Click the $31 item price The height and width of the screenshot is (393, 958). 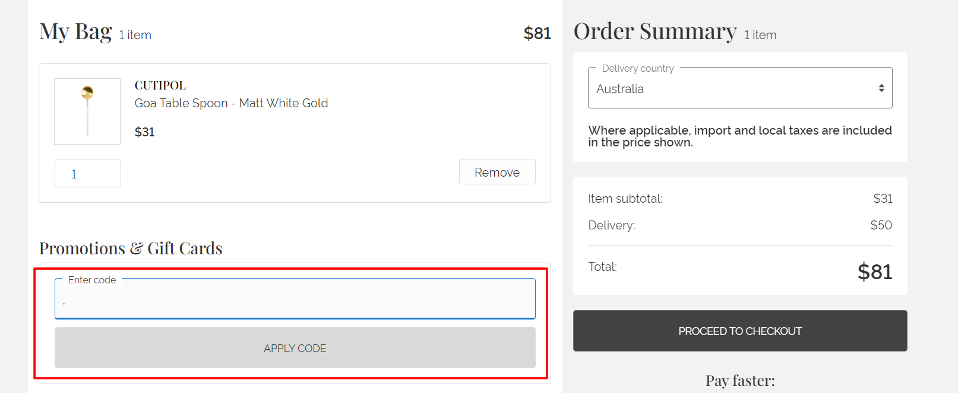coord(144,132)
